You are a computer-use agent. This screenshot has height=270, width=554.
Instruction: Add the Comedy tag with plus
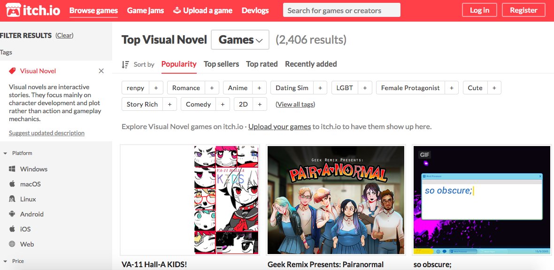223,104
